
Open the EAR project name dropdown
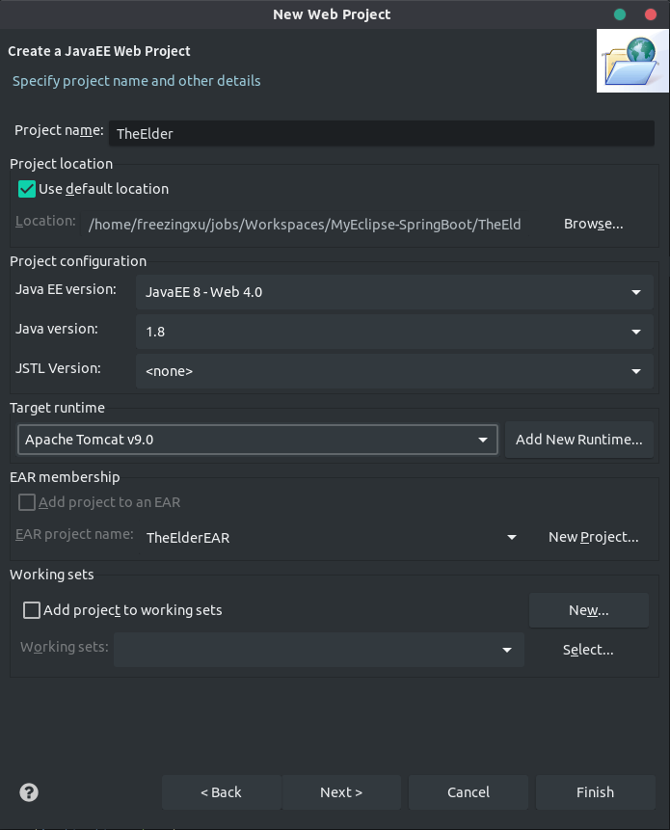click(332, 538)
